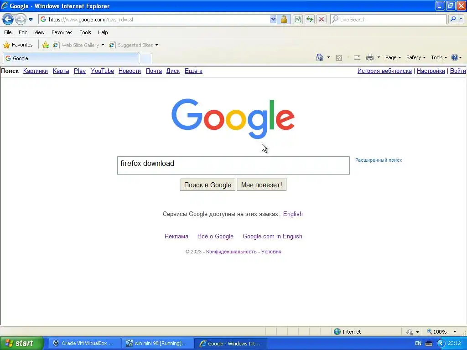Refresh the page using the refresh icon
467x350 pixels.
coord(310,20)
